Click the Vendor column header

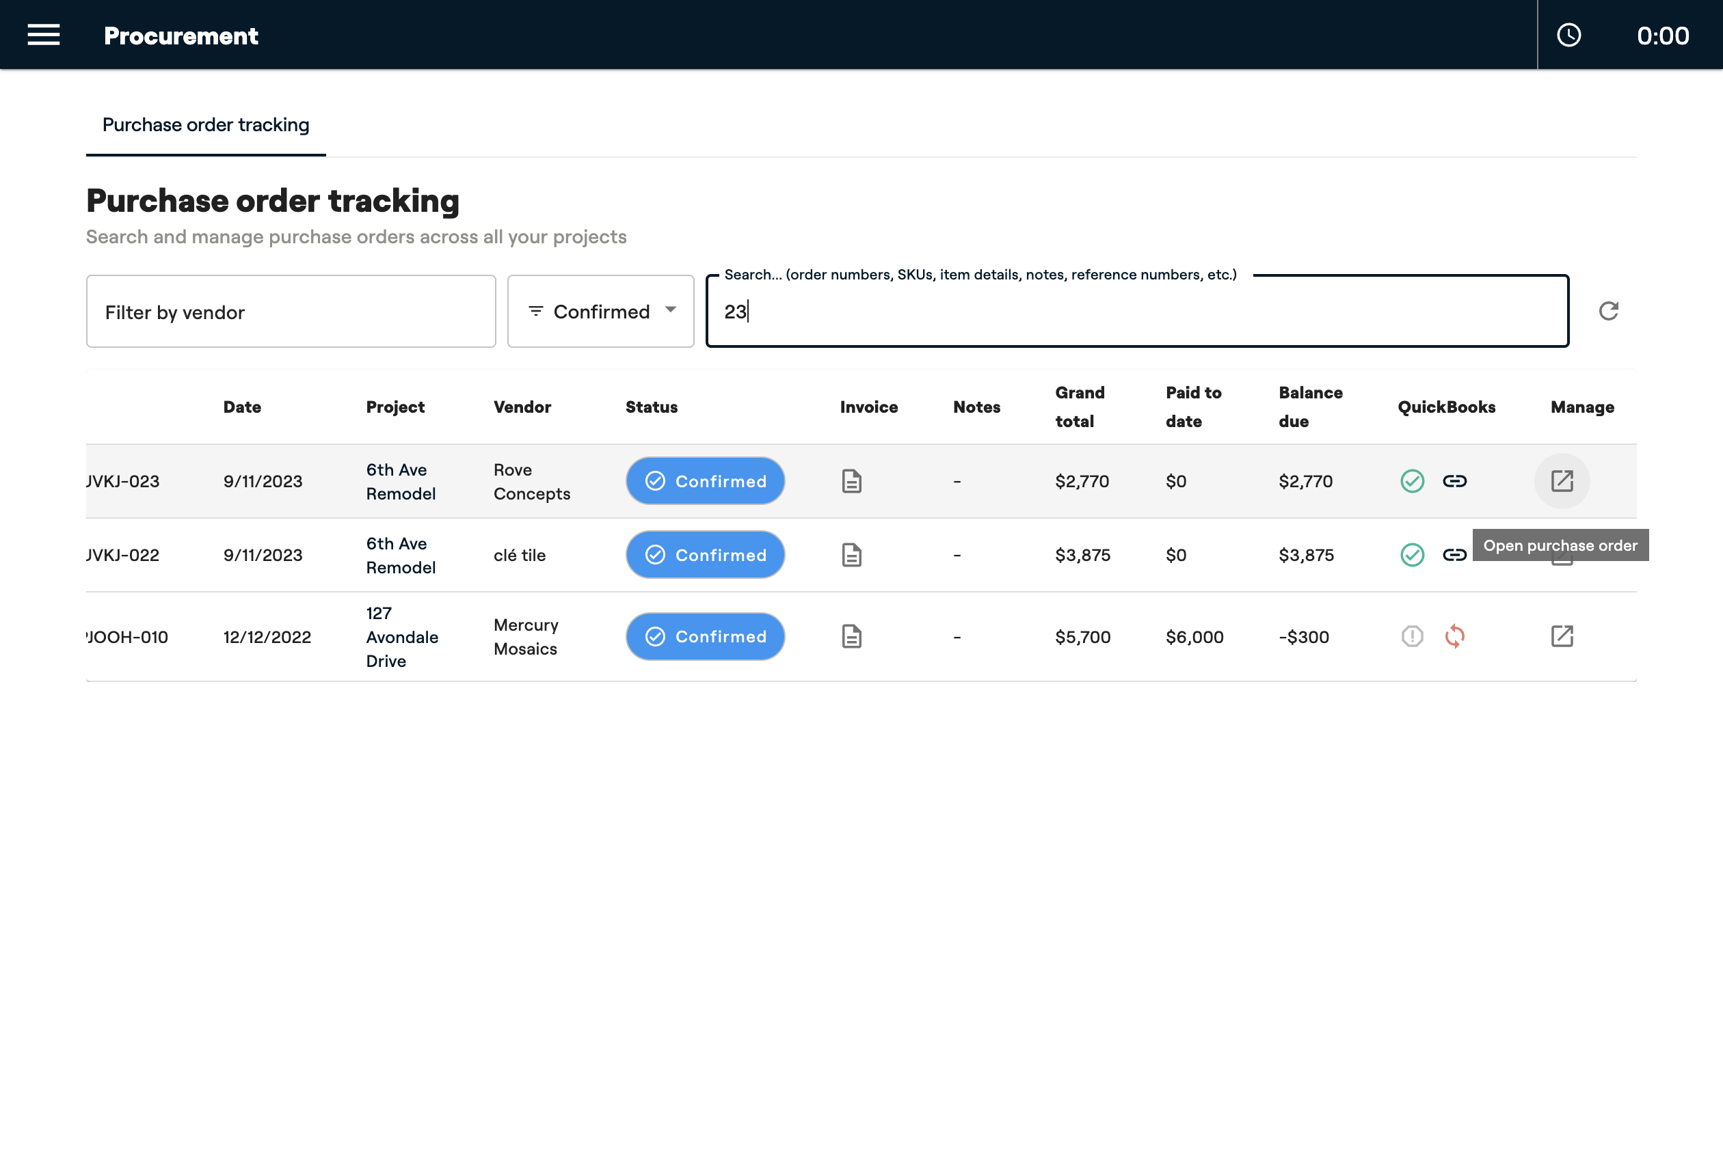click(522, 407)
